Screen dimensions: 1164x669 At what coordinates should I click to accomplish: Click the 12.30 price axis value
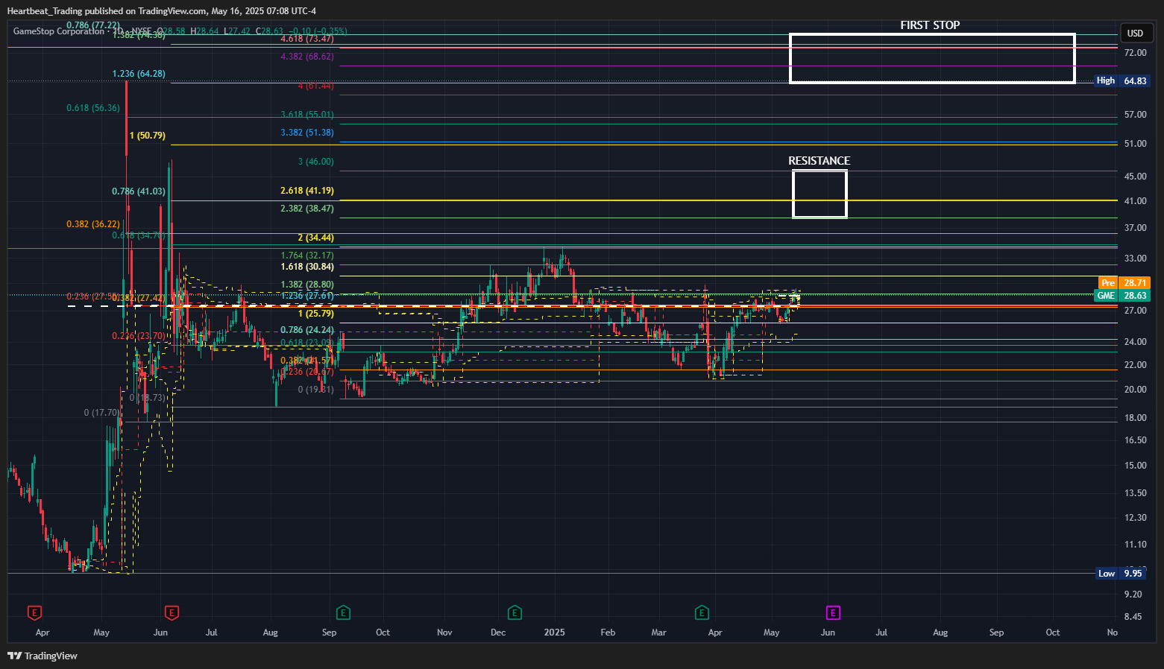click(x=1135, y=518)
